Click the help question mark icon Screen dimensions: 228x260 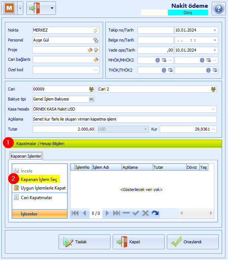219,9
